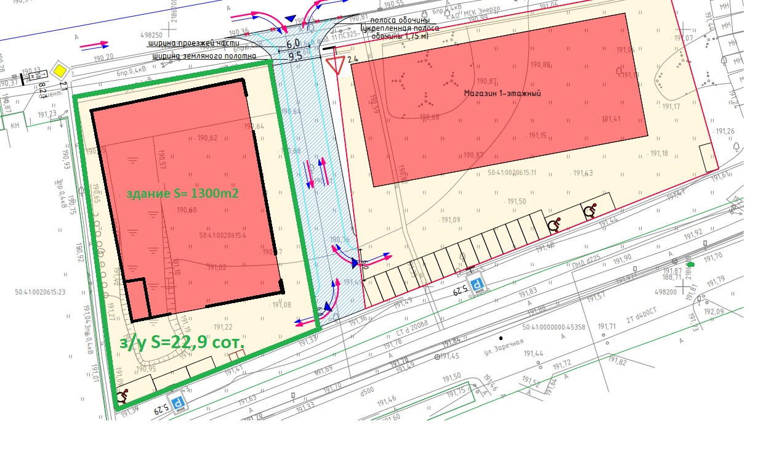Select the green "здание S= 1300m2" label
Viewport: 766px width, 451px height.
pyautogui.click(x=182, y=193)
